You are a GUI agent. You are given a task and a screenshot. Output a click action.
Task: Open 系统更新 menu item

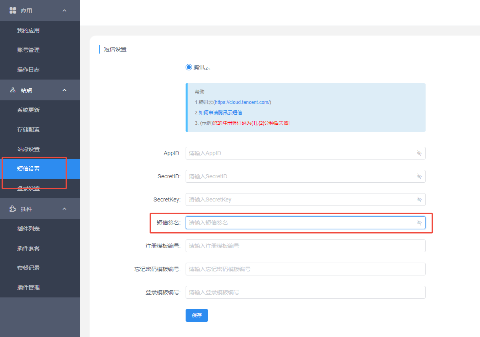point(40,110)
